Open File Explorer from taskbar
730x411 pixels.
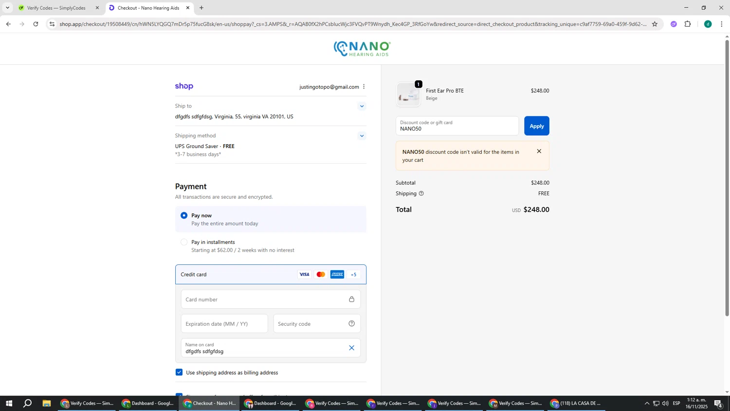pos(47,403)
